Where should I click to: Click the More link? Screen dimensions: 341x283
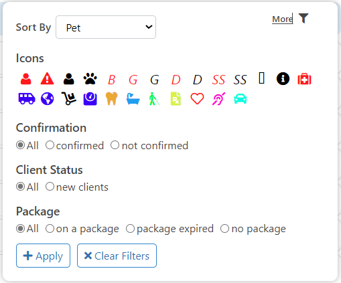click(x=282, y=19)
